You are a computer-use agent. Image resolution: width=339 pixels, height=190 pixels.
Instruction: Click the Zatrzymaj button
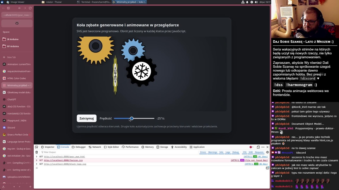[87, 118]
